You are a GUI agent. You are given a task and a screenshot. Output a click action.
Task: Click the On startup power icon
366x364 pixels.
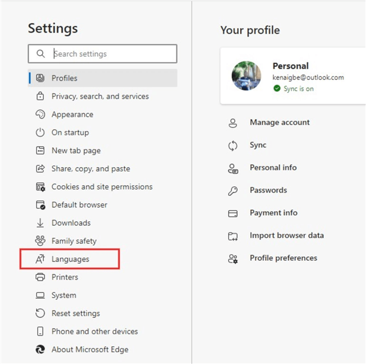click(x=40, y=132)
